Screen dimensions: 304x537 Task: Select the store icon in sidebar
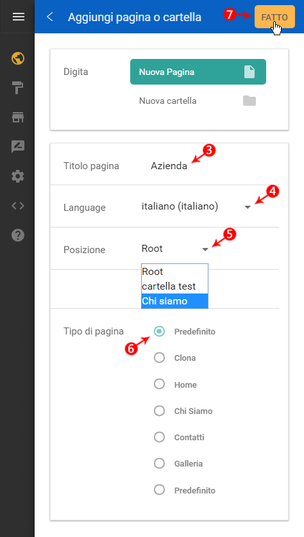point(18,117)
